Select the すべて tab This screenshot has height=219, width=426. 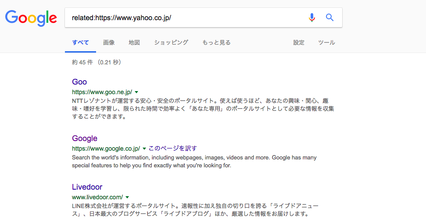point(80,42)
